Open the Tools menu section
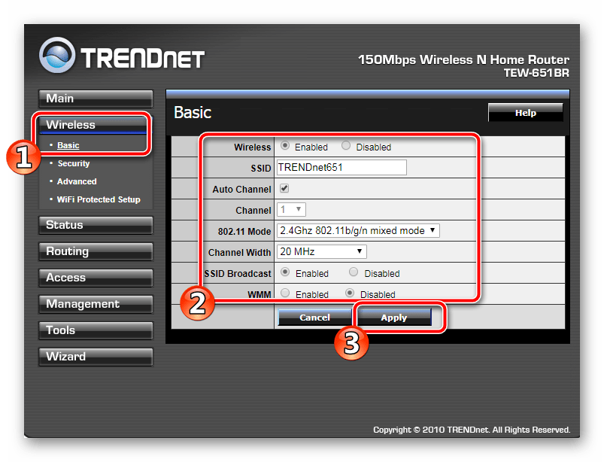 96,330
